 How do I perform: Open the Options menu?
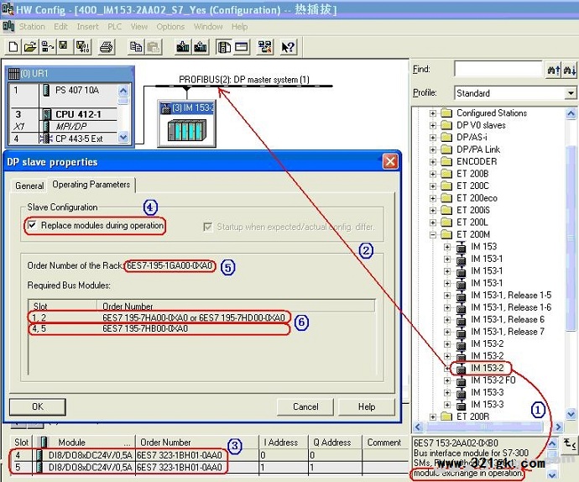170,27
